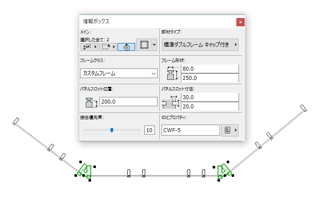Open the カスタムフレーム frame class dropdown

tap(119, 73)
